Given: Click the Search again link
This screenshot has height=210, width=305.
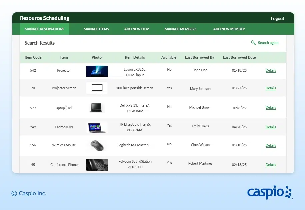Looking at the screenshot, I should [268, 43].
